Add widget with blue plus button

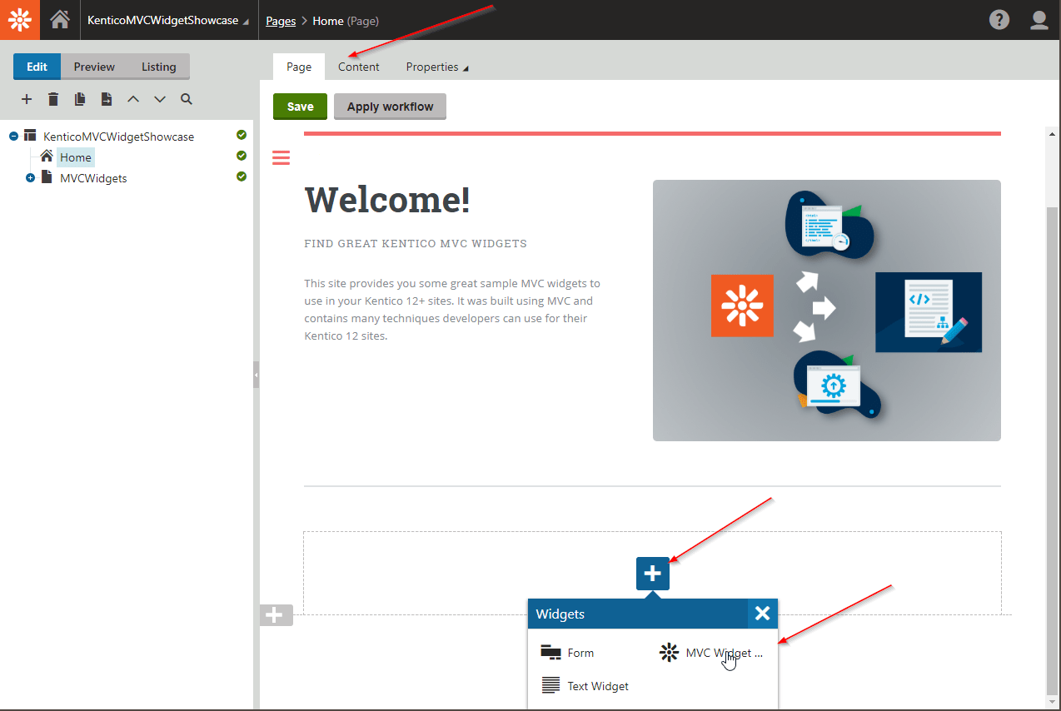[653, 574]
